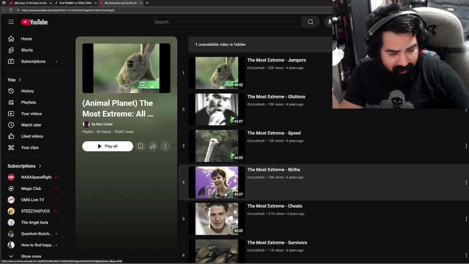Open options menu for the Gluttons video
469x264 pixels.
coord(466,110)
